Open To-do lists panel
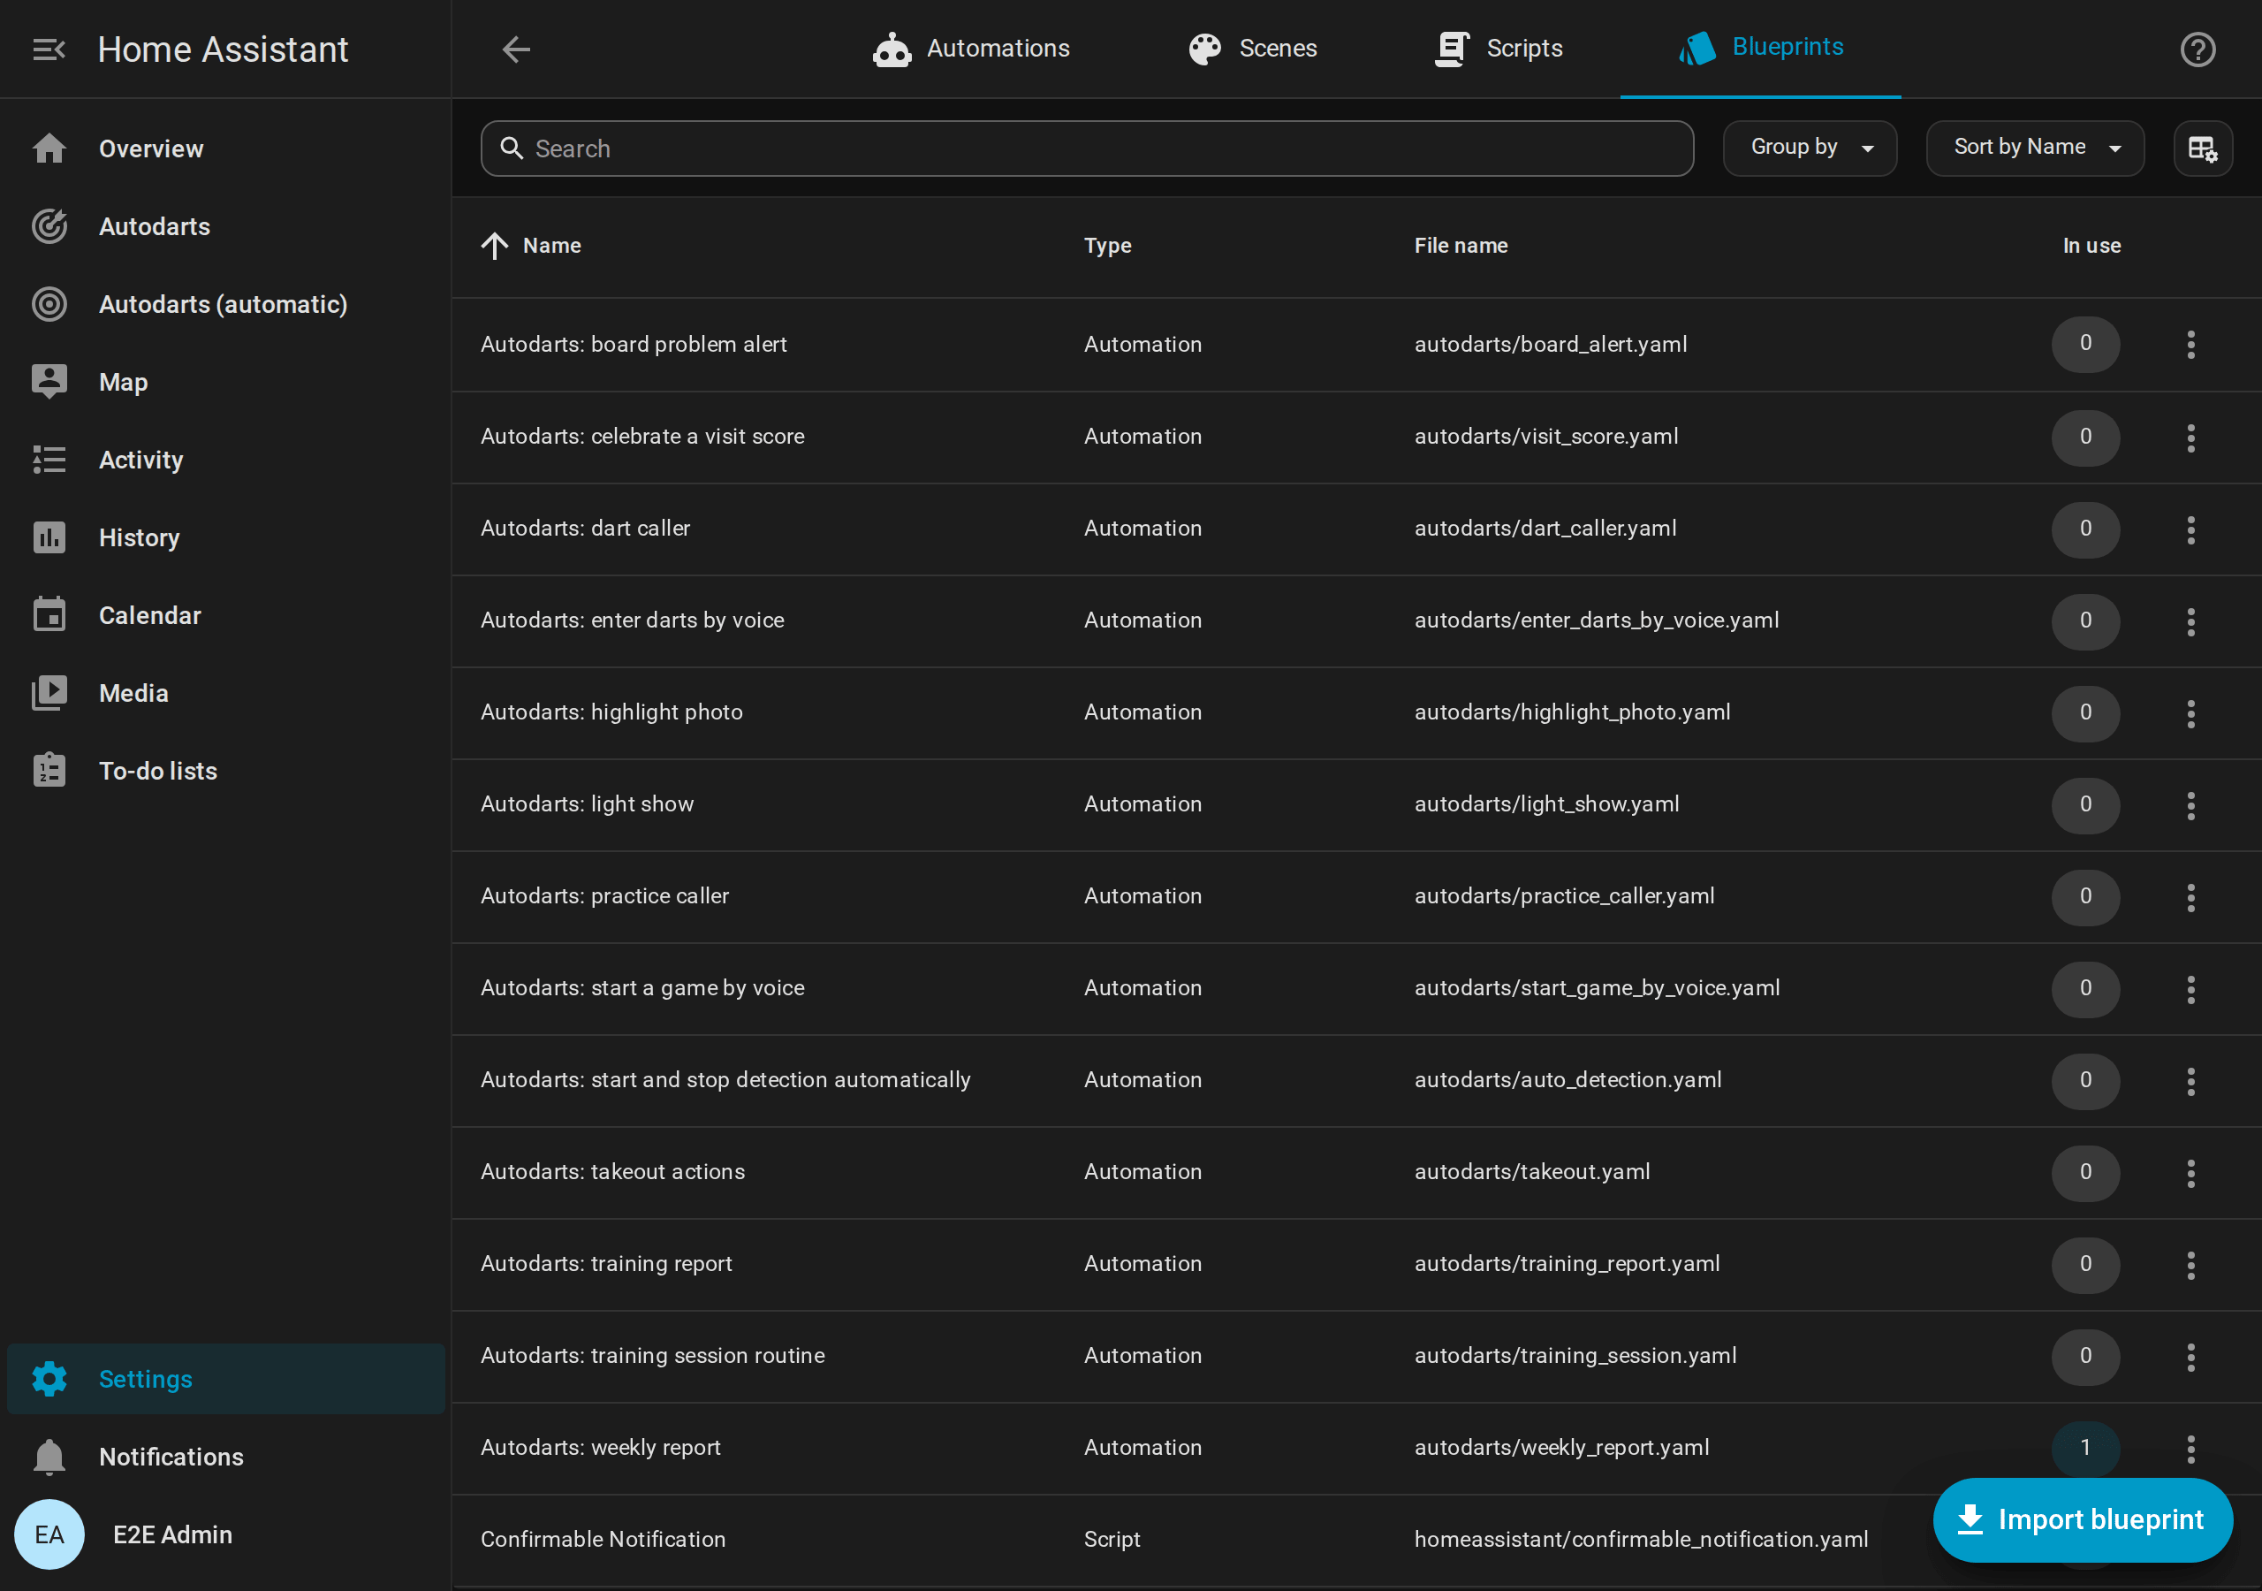The image size is (2262, 1591). point(225,772)
